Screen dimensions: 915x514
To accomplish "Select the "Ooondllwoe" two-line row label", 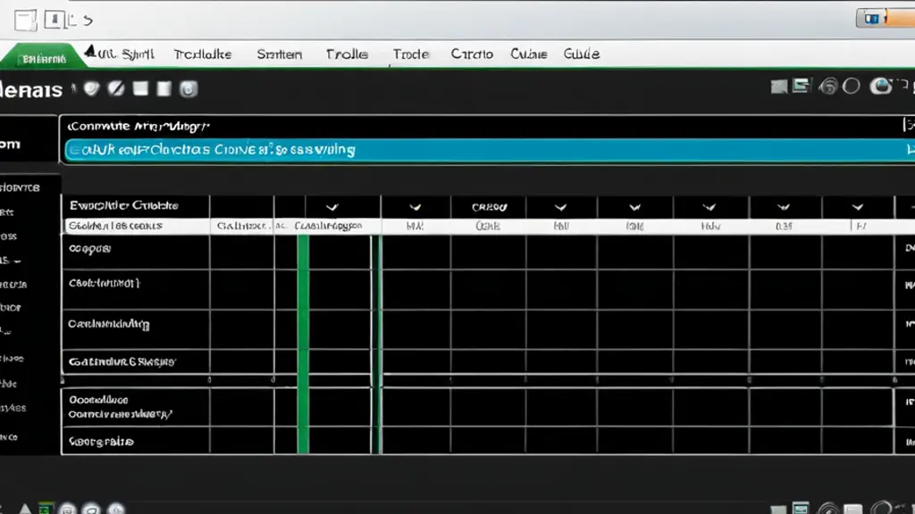I will click(121, 407).
